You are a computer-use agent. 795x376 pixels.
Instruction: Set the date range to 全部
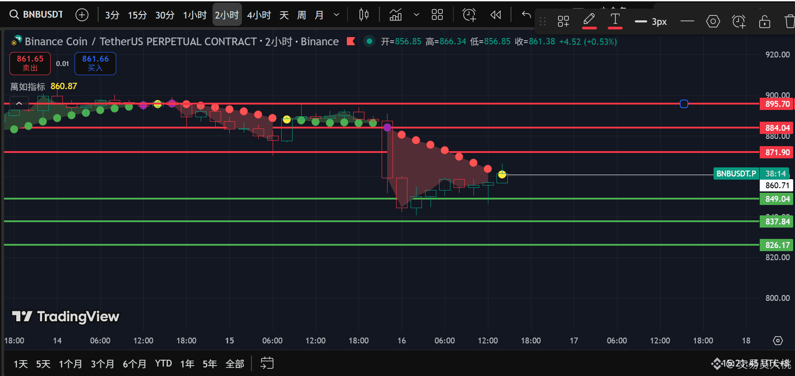(235, 364)
